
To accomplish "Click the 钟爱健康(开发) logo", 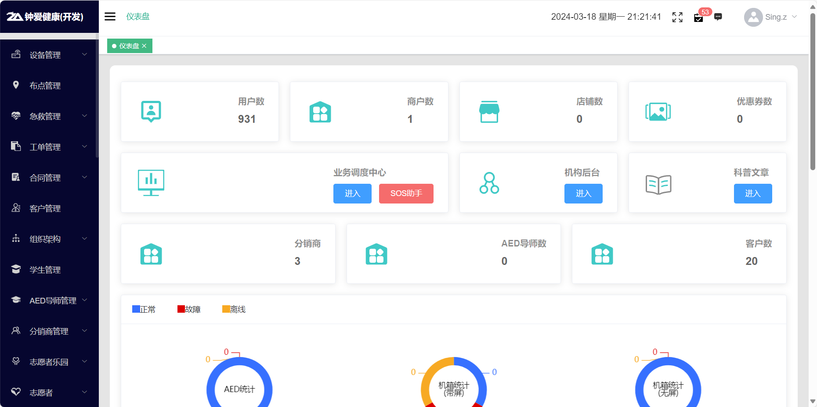I will pyautogui.click(x=45, y=17).
